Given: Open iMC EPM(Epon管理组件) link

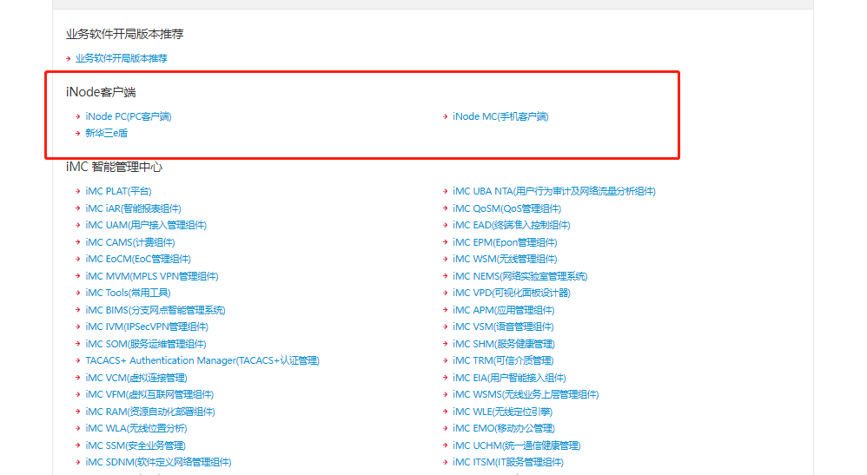Looking at the screenshot, I should (505, 242).
